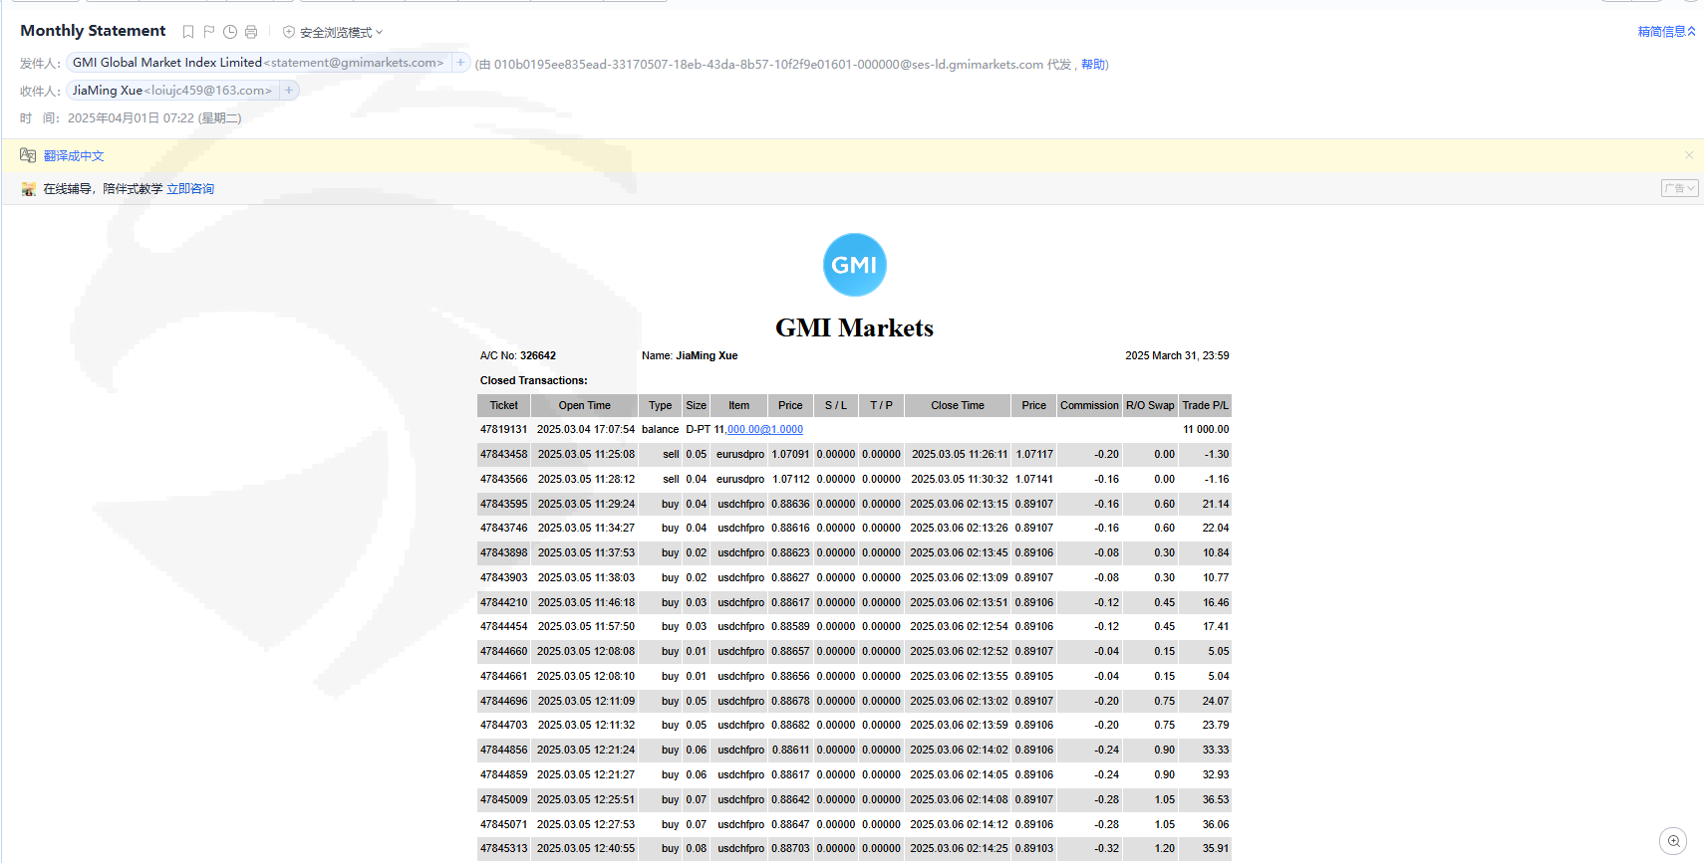Open the 安全浏览模式 dropdown

pos(341,33)
